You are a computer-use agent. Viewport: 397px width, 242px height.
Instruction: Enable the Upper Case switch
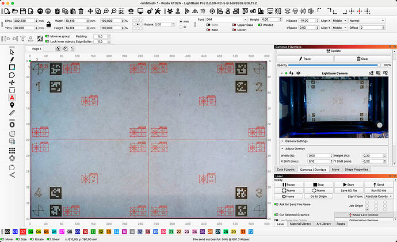[234, 25]
